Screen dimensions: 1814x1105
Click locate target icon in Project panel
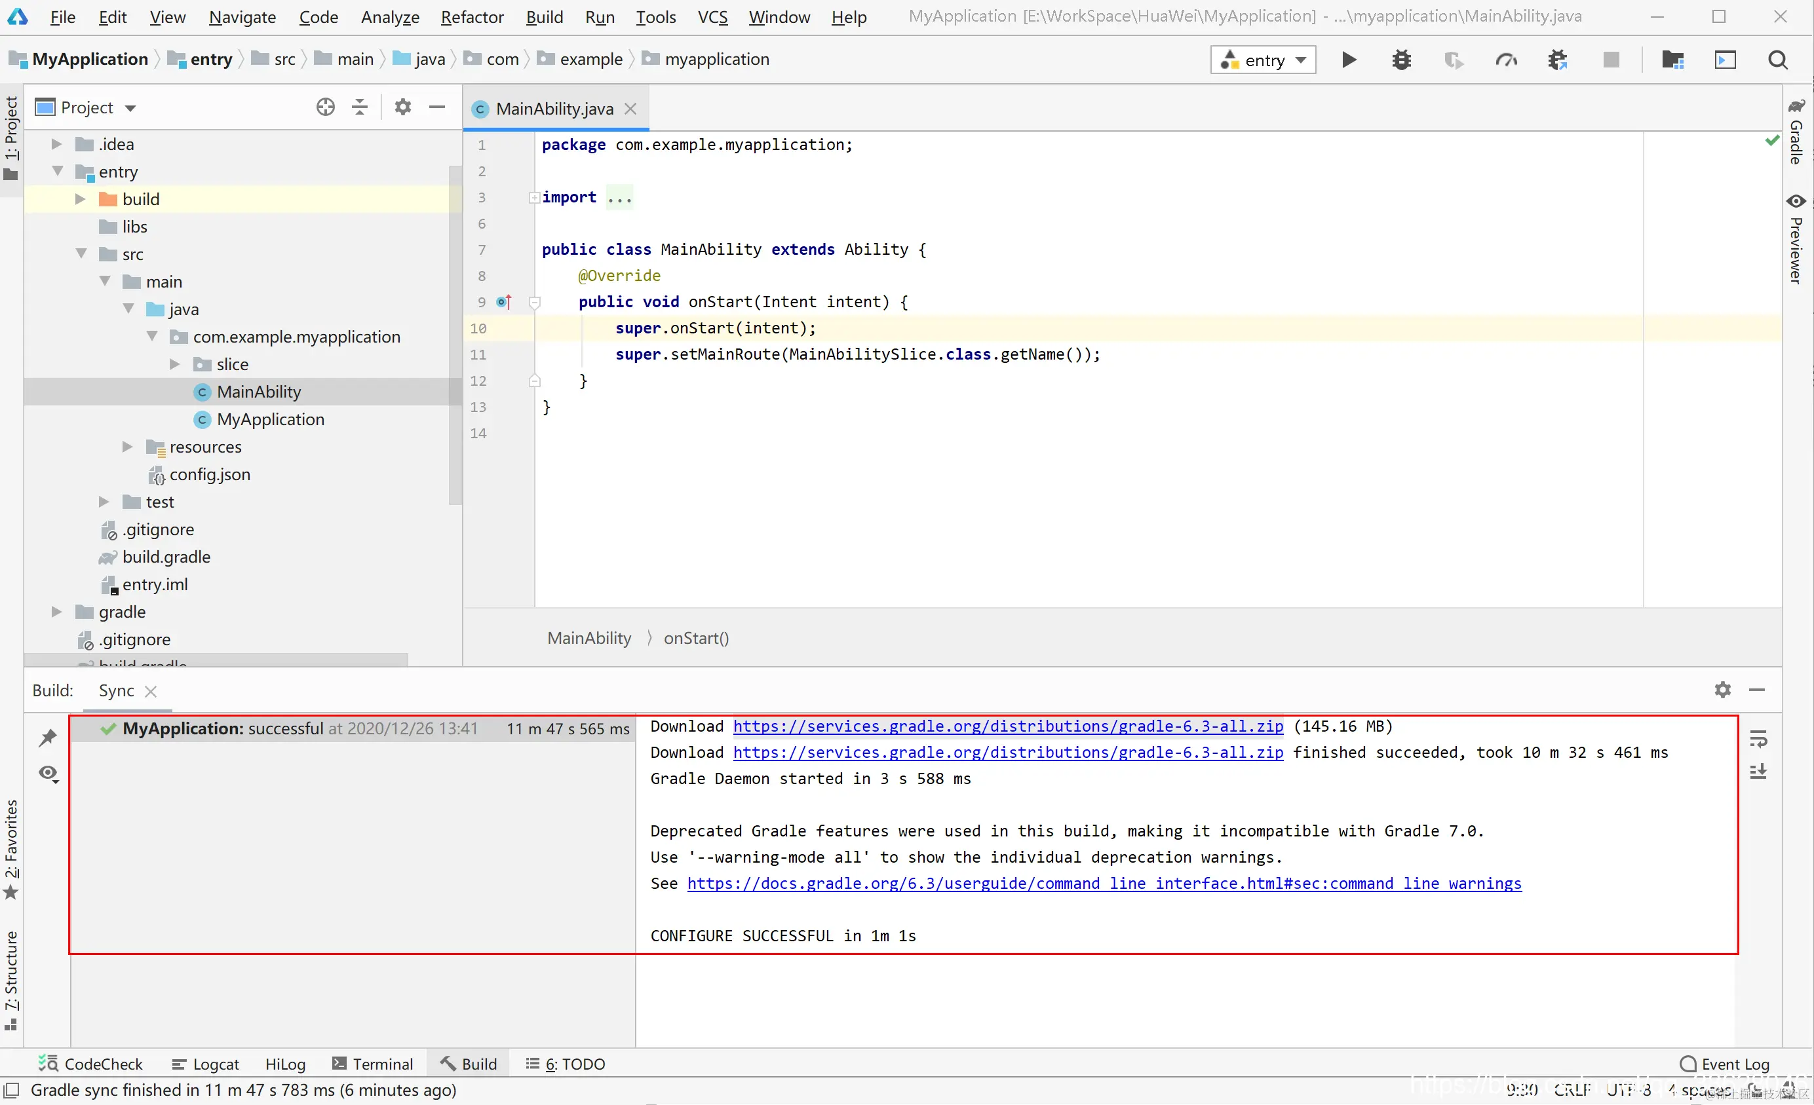[326, 107]
